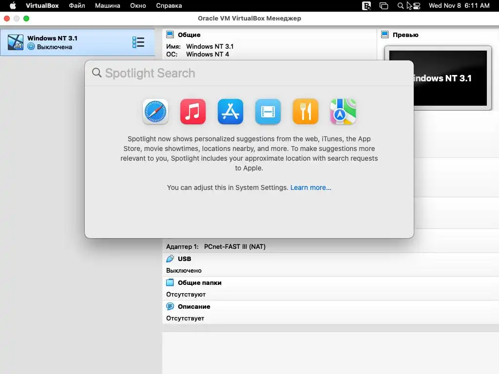This screenshot has width=499, height=374.
Task: Follow the Learn more… link
Action: click(x=310, y=187)
